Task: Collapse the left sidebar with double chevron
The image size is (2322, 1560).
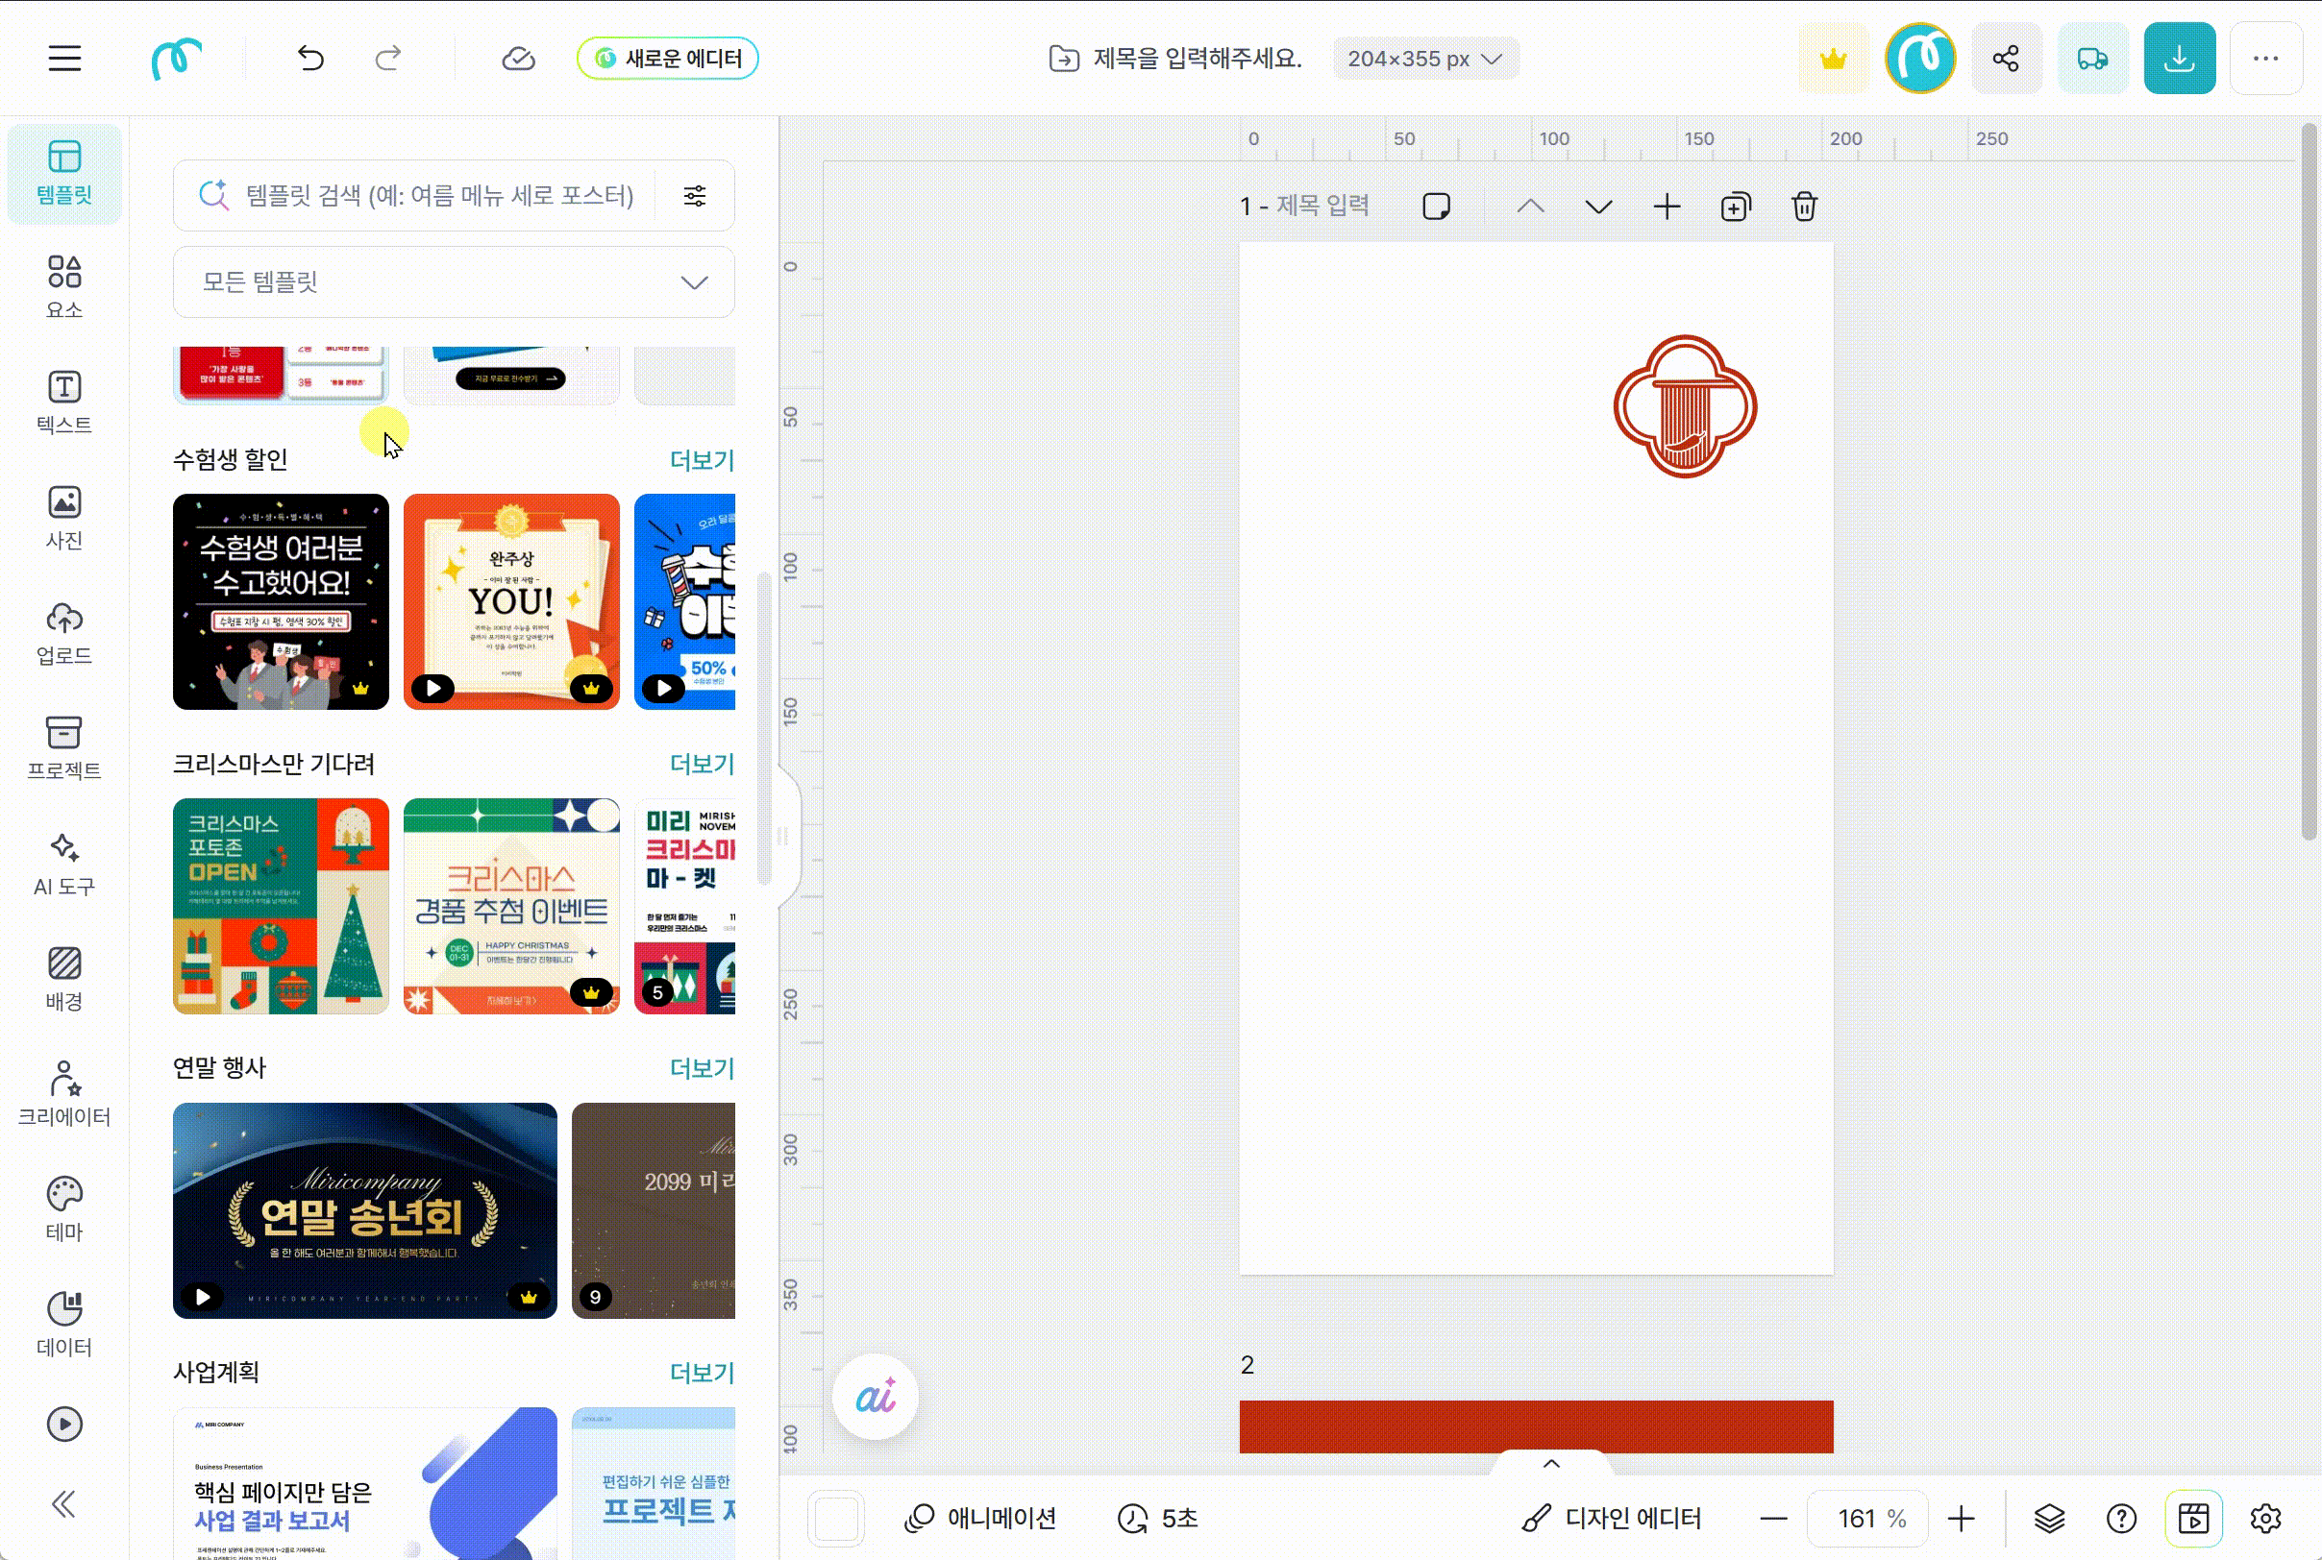Action: [x=63, y=1503]
